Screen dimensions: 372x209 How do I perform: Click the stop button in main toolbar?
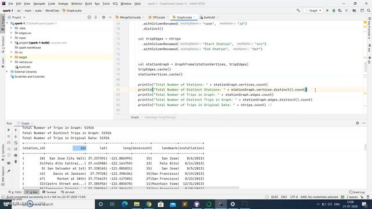[x=346, y=10]
